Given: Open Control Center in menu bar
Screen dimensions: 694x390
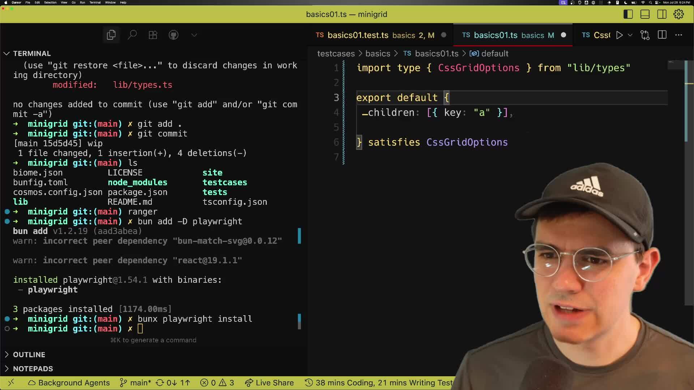Looking at the screenshot, I should coord(657,3).
